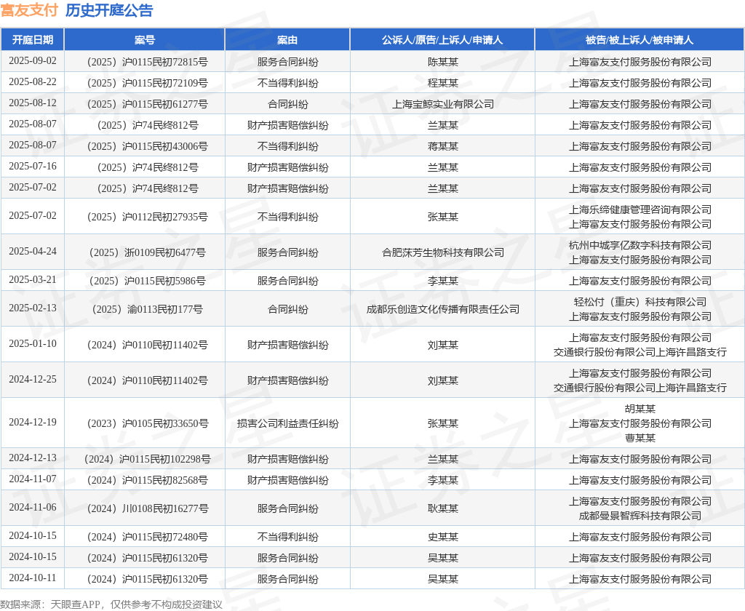This screenshot has height=611, width=745.
Task: Click defendant 曹某某
Action: click(x=640, y=438)
